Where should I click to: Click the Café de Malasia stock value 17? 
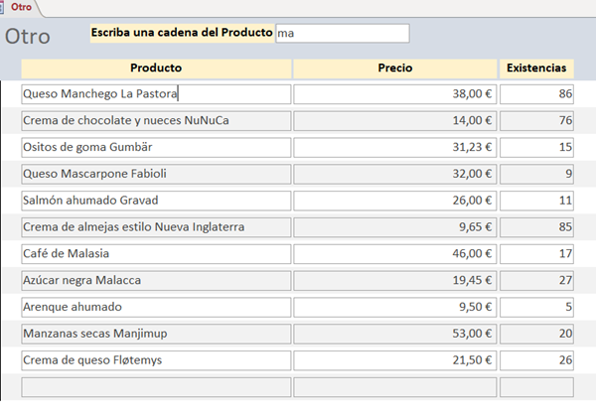pos(536,253)
